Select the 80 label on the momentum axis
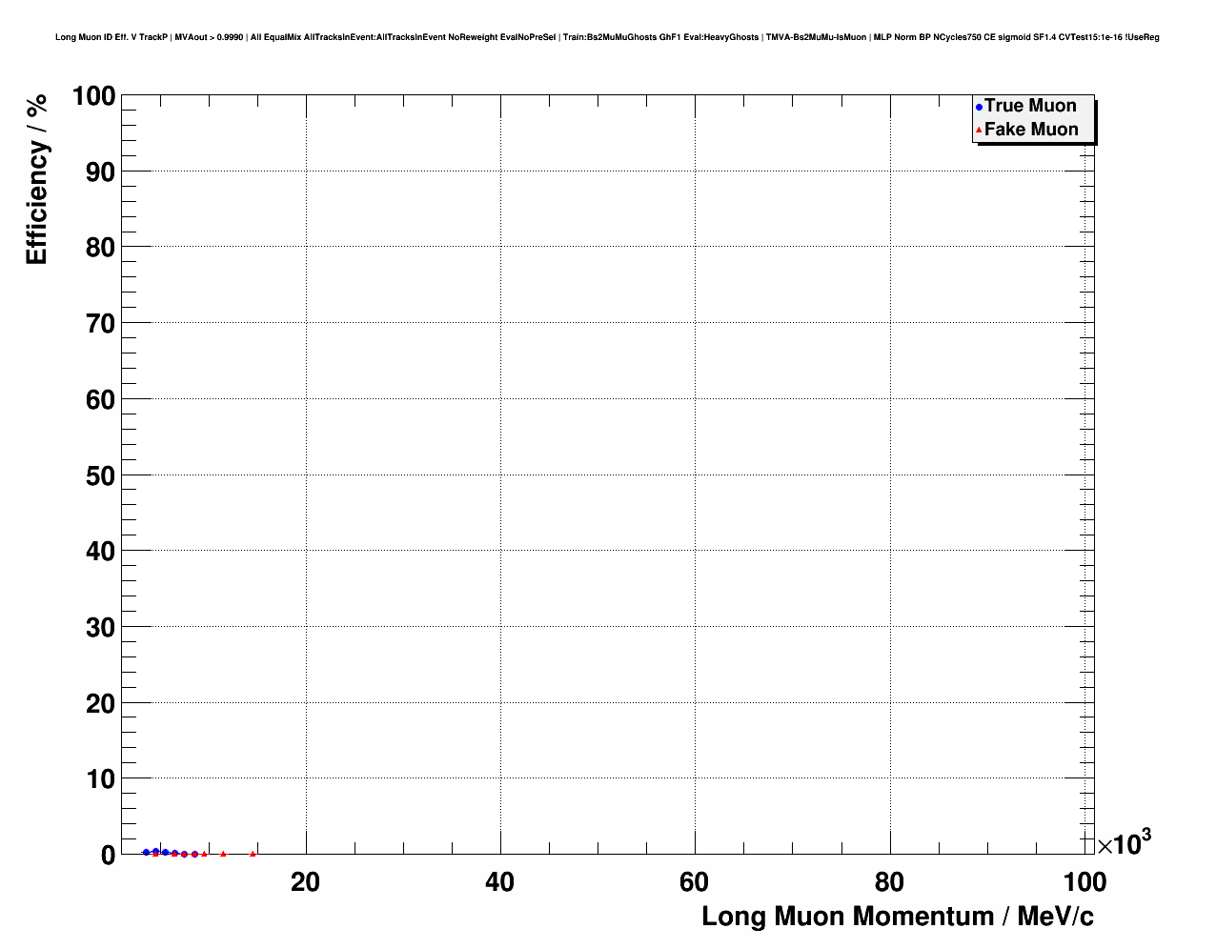 click(x=889, y=882)
